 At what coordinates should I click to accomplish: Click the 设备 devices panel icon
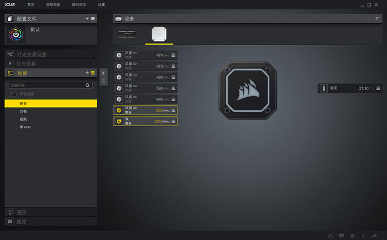[x=118, y=19]
